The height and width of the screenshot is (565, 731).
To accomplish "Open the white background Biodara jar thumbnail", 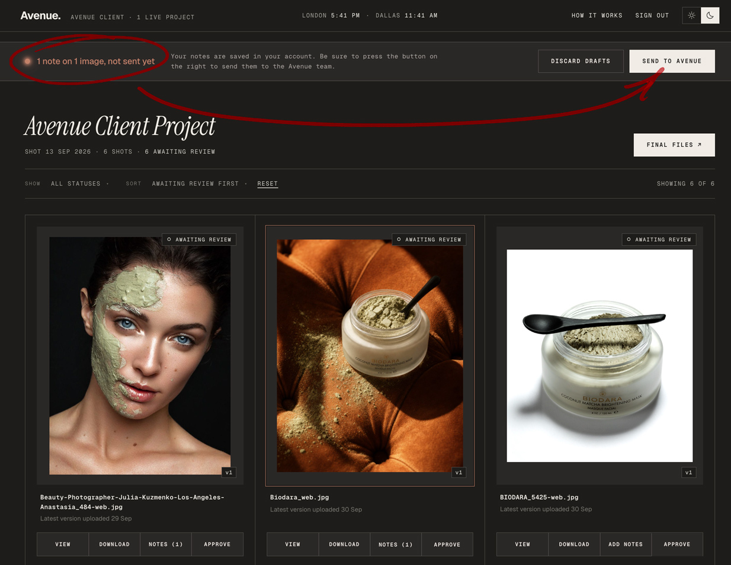I will [x=599, y=355].
